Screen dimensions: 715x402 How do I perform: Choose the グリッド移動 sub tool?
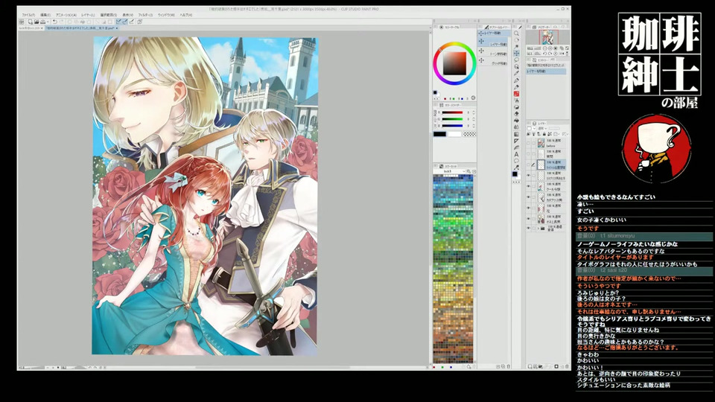[492, 60]
